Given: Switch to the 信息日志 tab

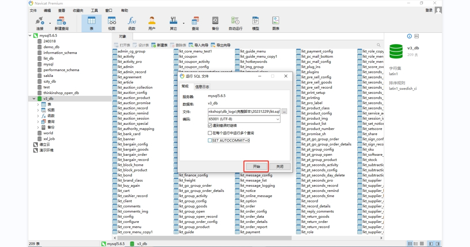Looking at the screenshot, I should click(x=202, y=87).
